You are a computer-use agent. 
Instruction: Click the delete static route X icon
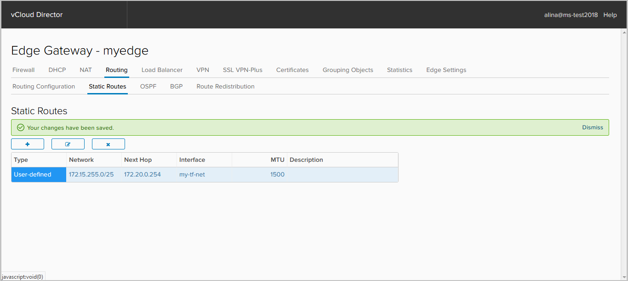coord(108,144)
